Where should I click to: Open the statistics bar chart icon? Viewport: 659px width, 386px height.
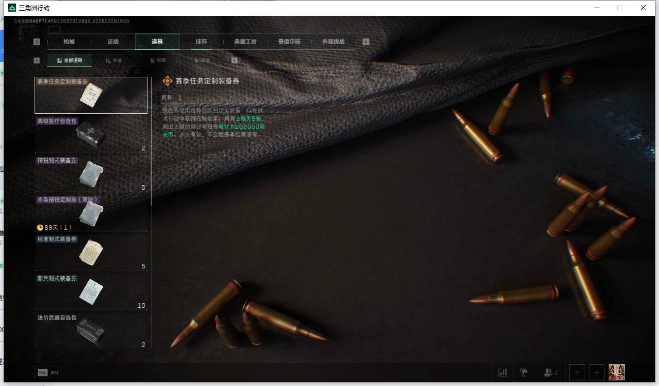[503, 372]
